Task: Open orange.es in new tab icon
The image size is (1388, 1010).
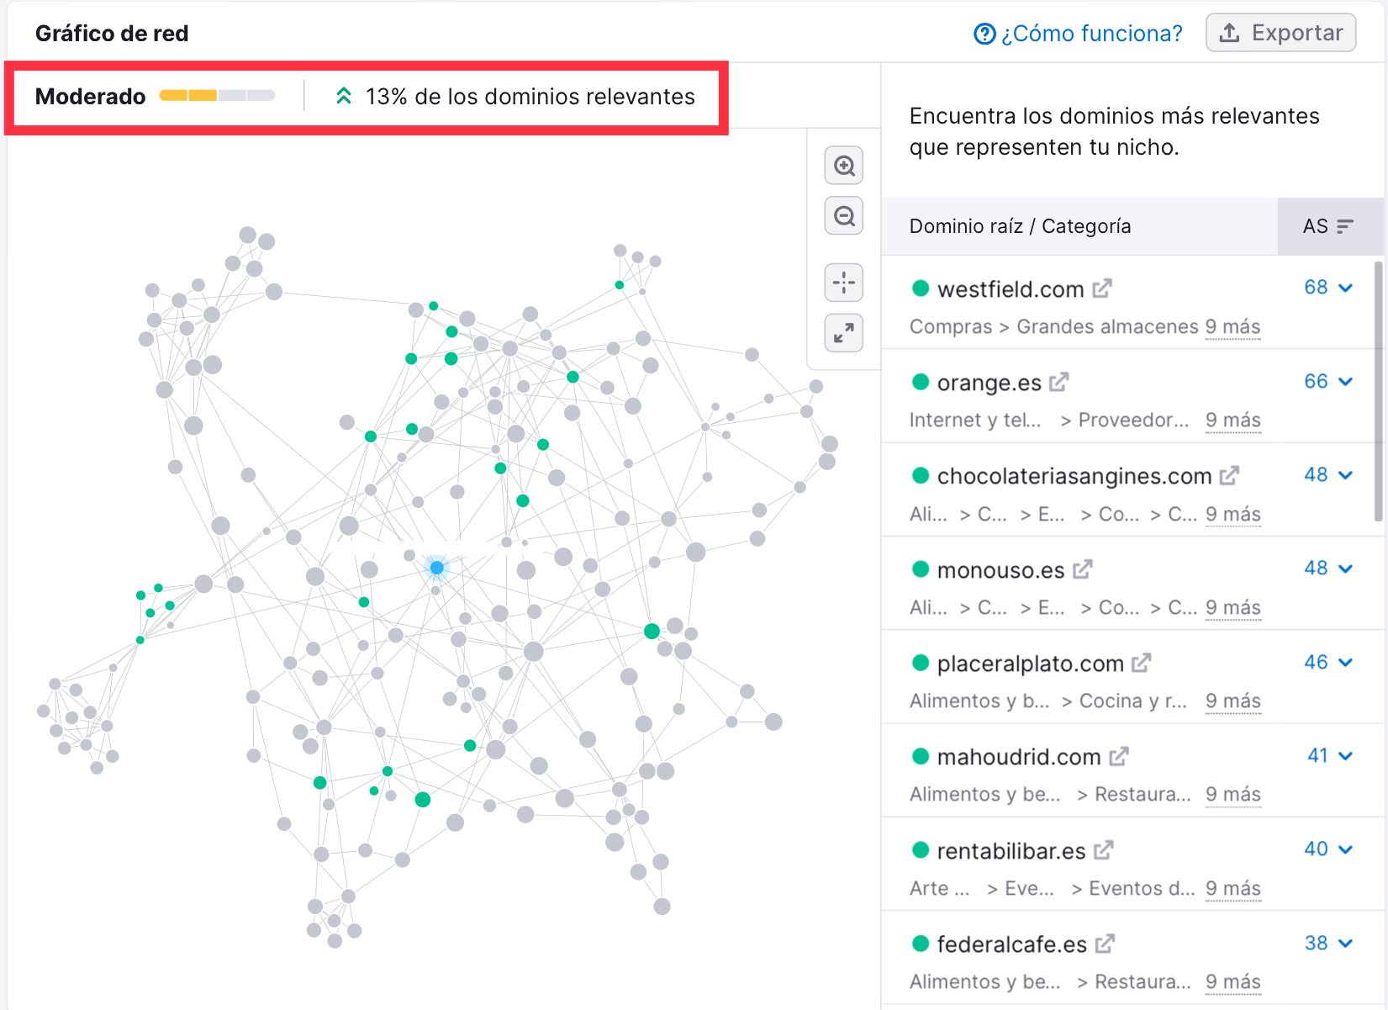Action: [x=1059, y=382]
